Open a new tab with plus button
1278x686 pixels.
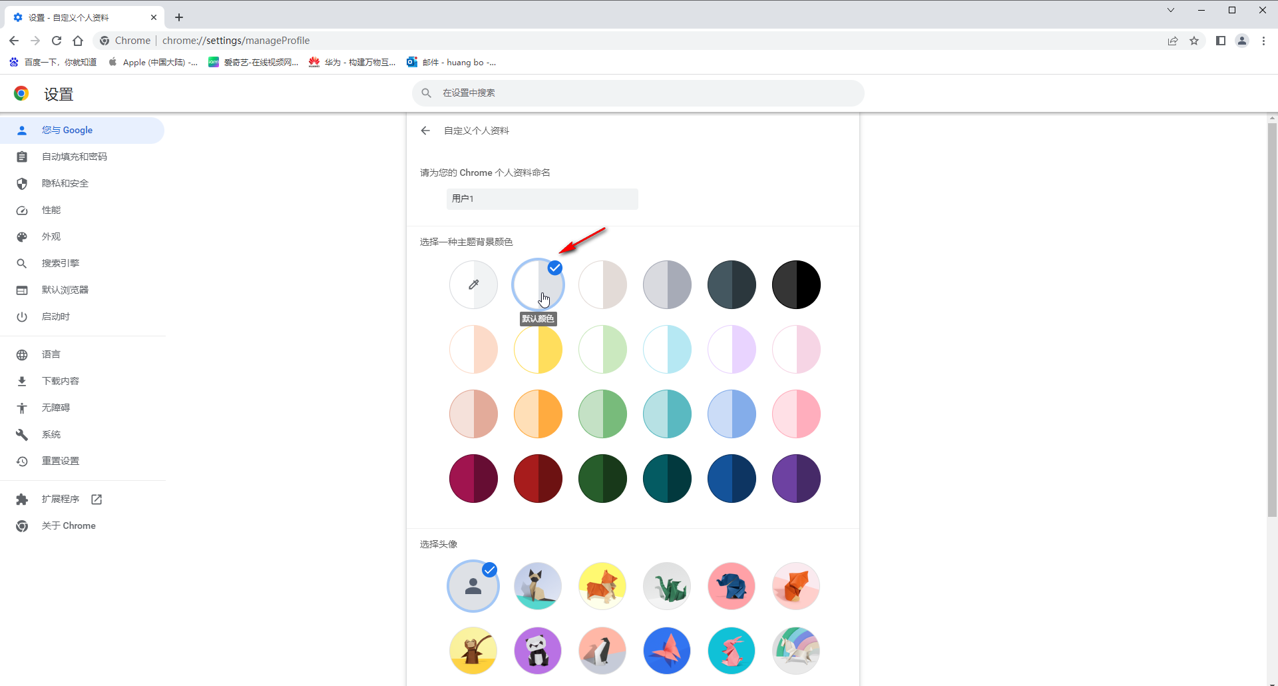pos(179,17)
